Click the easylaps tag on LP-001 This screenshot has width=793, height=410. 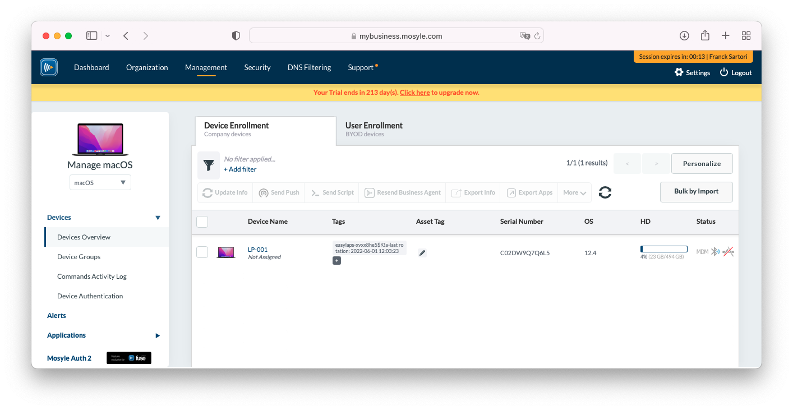coord(369,248)
